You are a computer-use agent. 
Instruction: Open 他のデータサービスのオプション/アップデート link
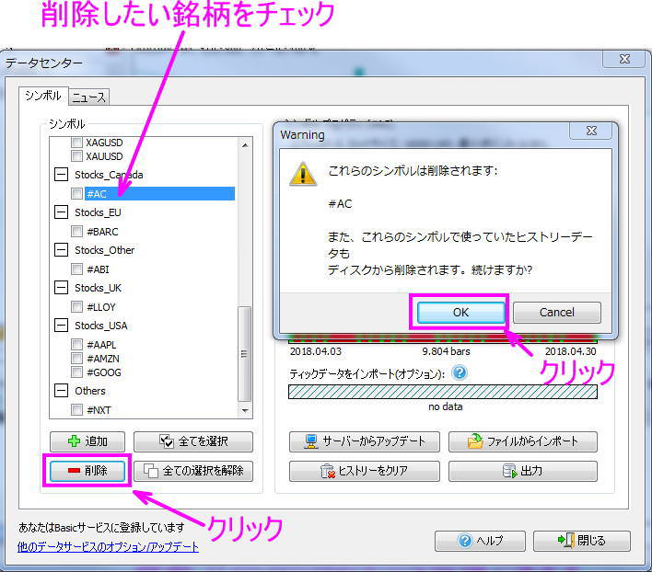pos(108,546)
